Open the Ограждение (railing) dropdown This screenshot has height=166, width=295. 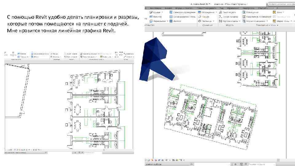tap(216, 12)
